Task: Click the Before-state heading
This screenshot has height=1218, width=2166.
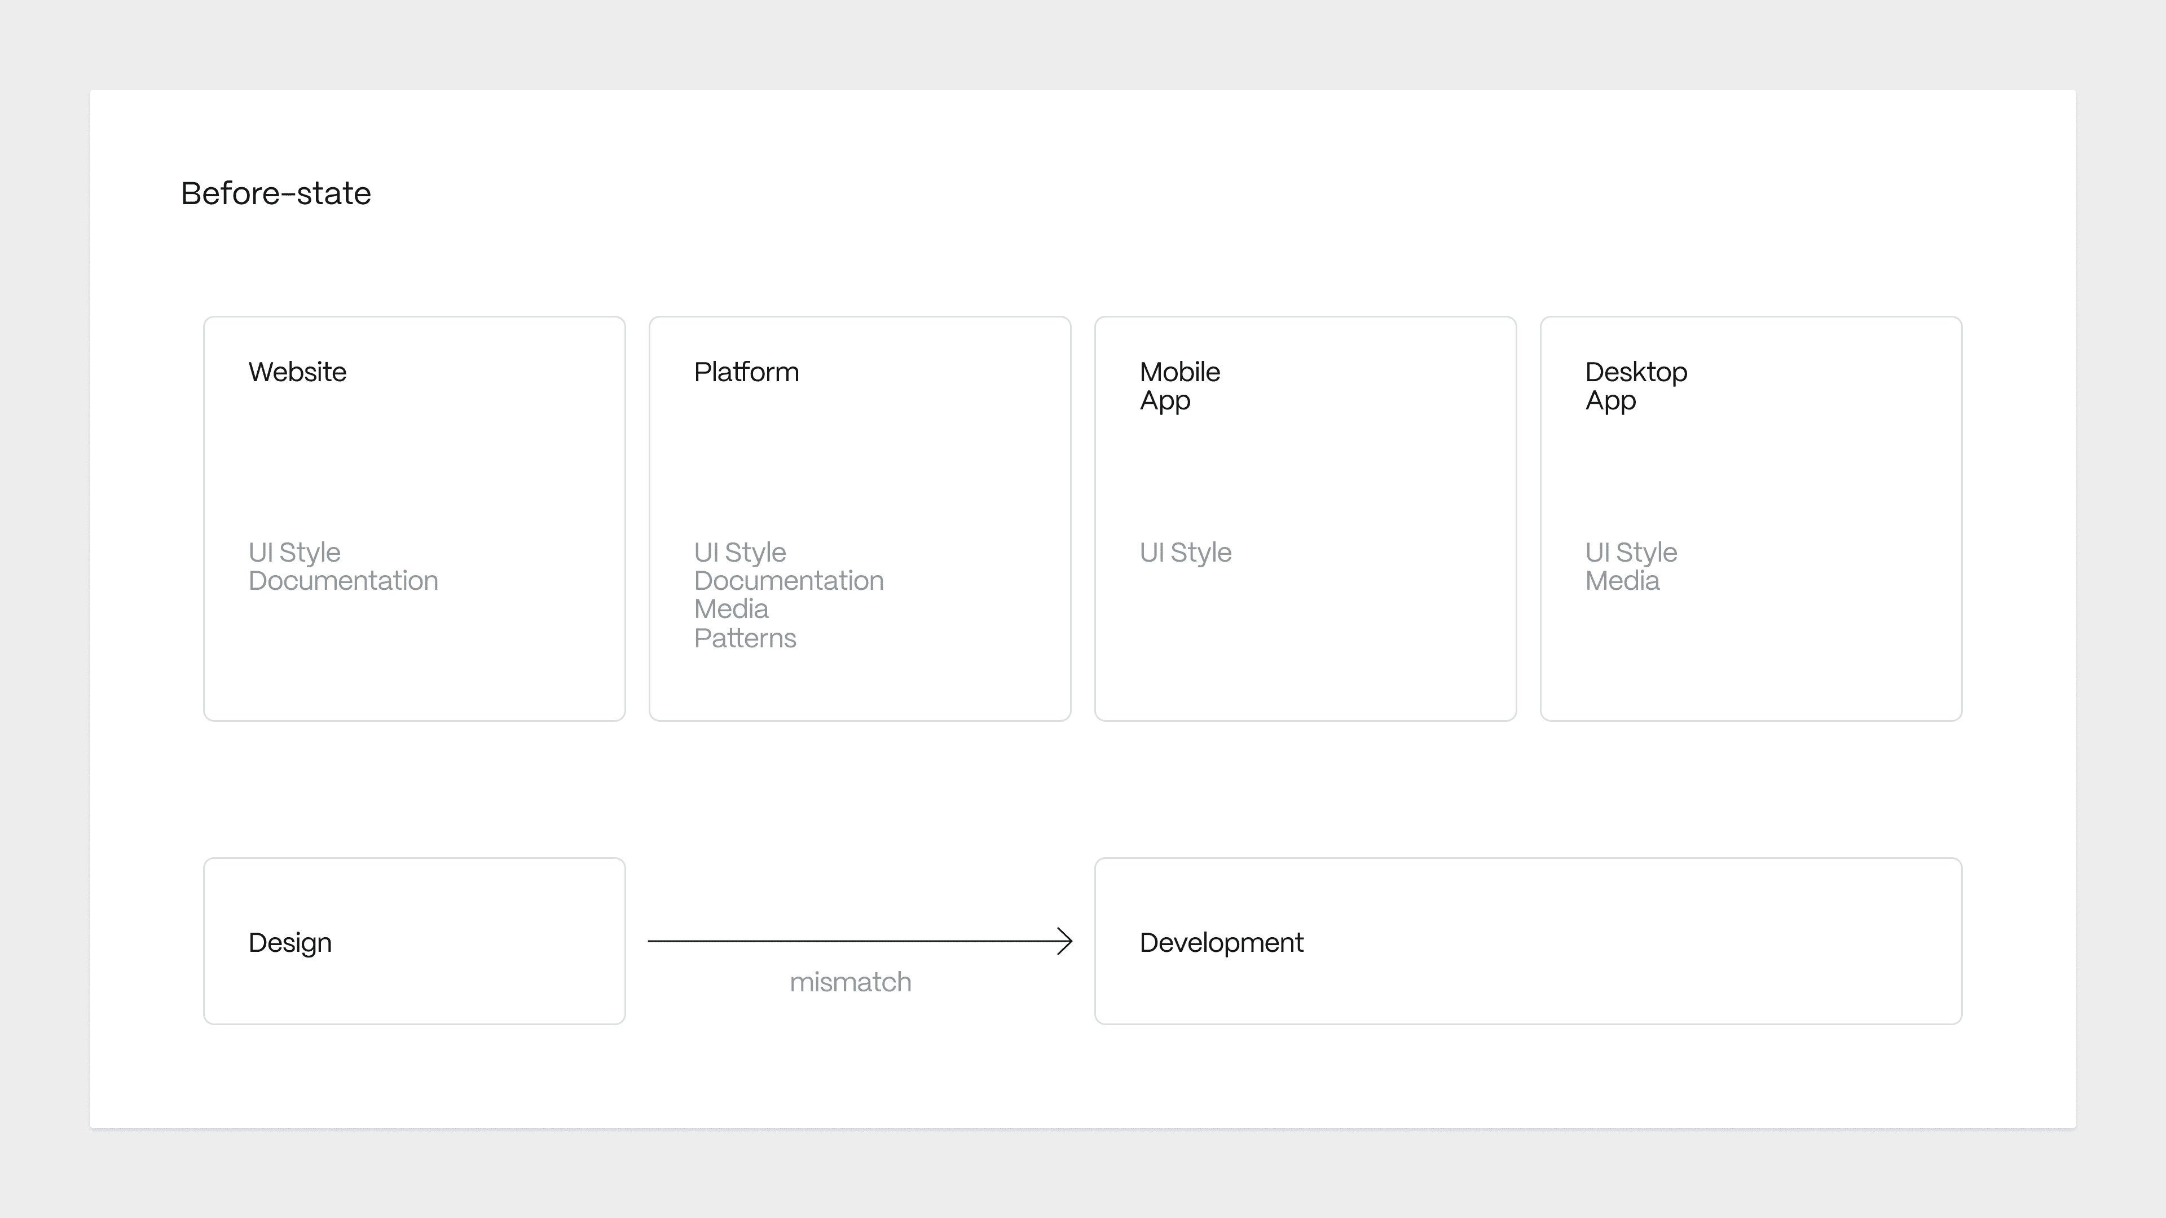Action: 276,193
